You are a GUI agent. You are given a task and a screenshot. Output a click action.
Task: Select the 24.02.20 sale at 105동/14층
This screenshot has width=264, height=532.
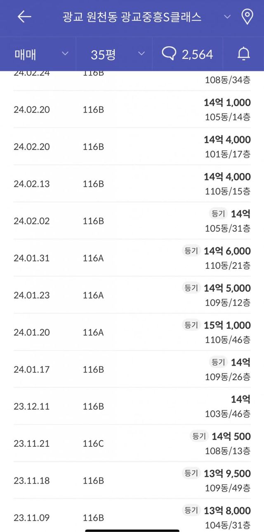(132, 109)
